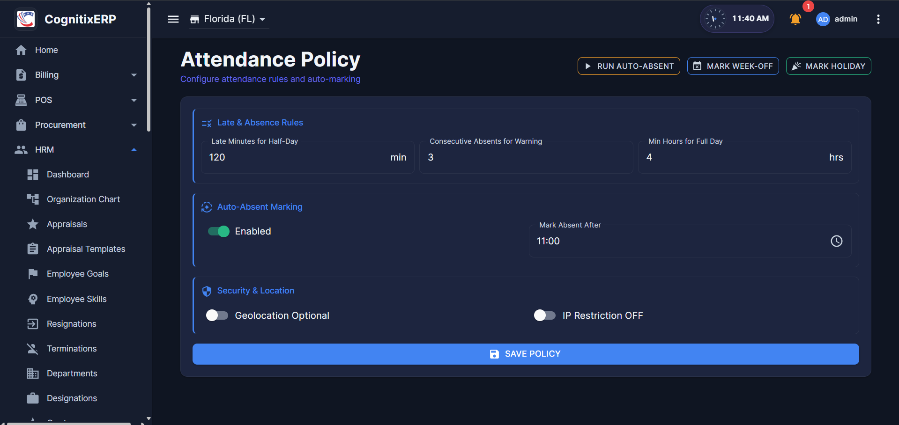Open the three-dot more options menu
This screenshot has width=899, height=425.
click(x=878, y=19)
